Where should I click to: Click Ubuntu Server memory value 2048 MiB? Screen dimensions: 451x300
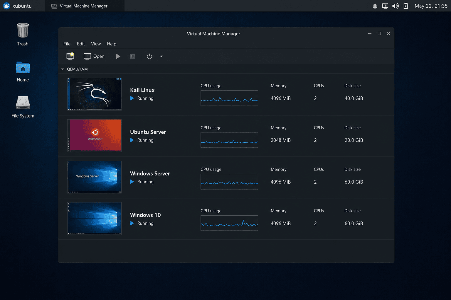coord(281,140)
